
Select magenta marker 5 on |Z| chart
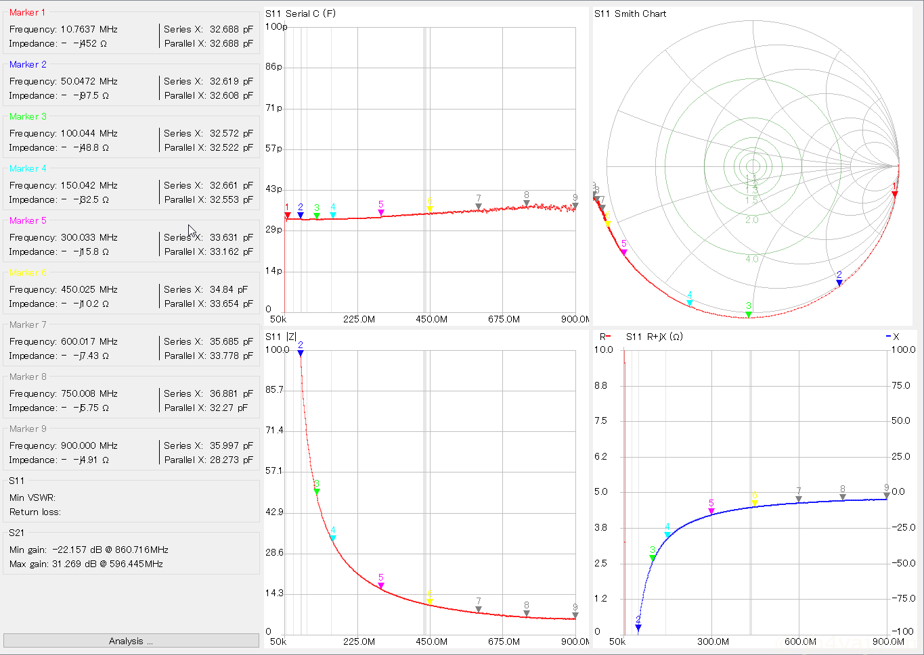click(x=381, y=585)
